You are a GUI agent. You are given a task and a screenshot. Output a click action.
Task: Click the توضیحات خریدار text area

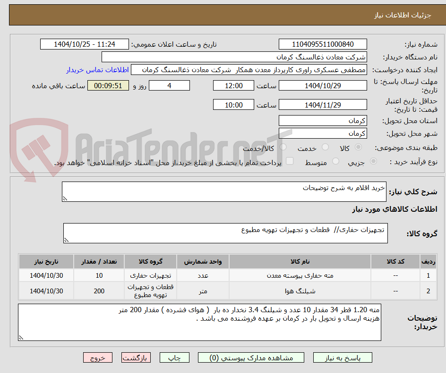coord(199,322)
